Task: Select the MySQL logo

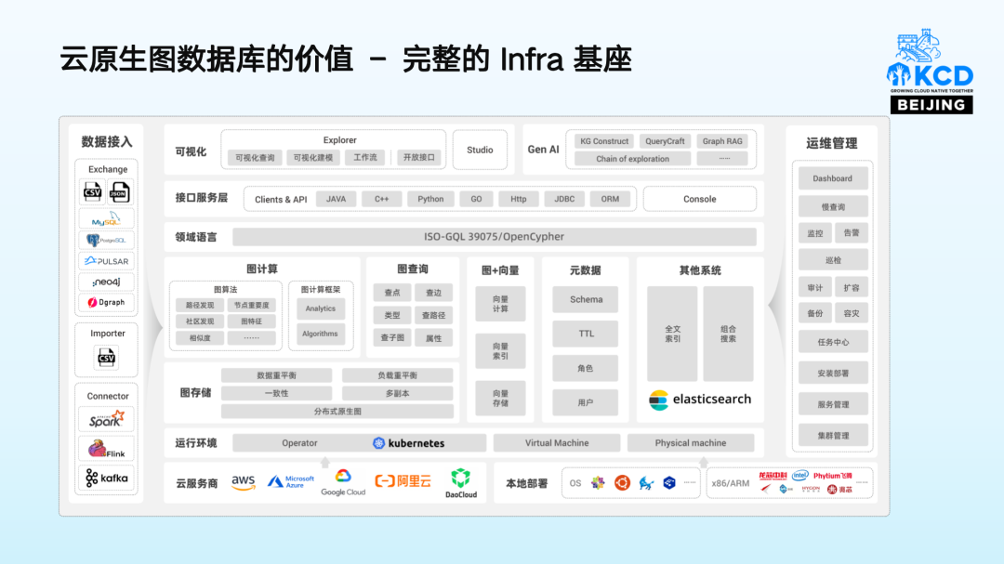Action: point(106,219)
